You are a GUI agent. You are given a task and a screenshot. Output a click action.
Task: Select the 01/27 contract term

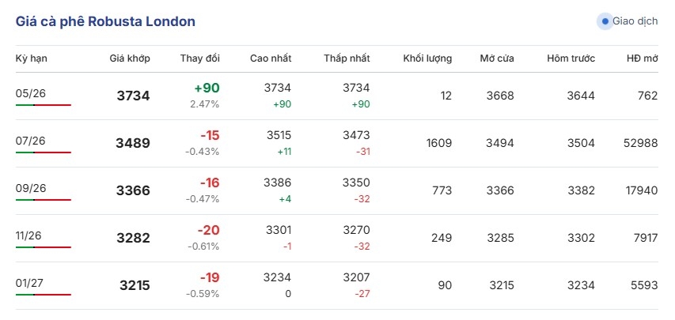pyautogui.click(x=30, y=283)
